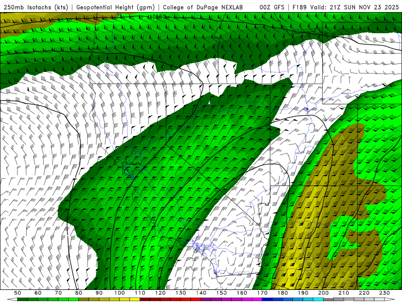
Task: Click the darkest green swatch below the 50 label
Action: point(23,299)
